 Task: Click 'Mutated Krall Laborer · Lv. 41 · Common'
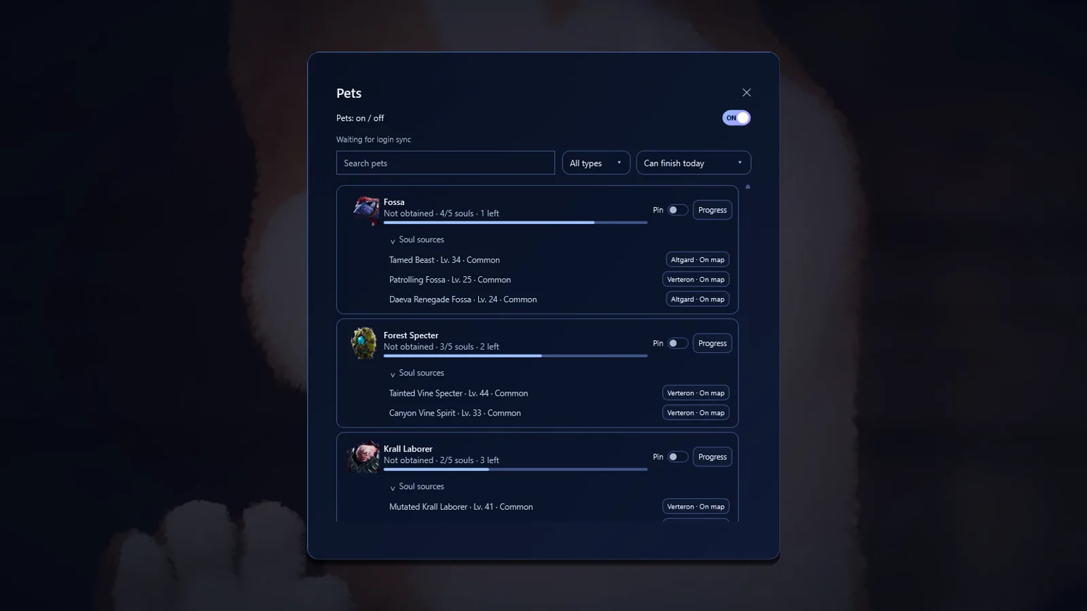[x=461, y=506]
